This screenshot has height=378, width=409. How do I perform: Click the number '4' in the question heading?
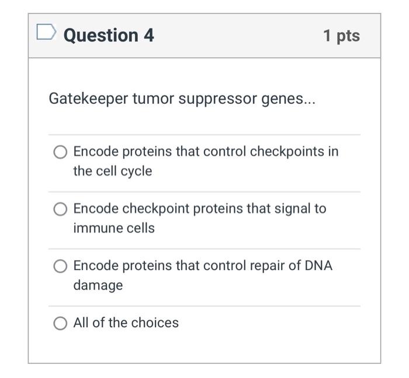(148, 35)
